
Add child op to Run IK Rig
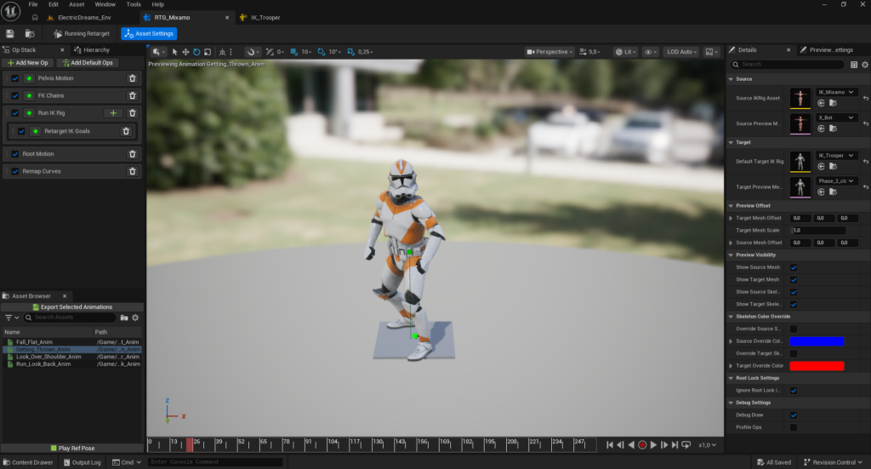(x=113, y=113)
